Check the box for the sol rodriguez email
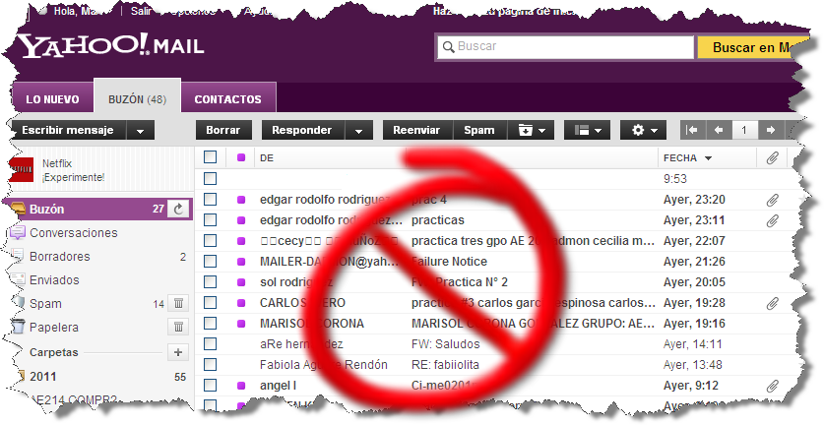Image resolution: width=824 pixels, height=425 pixels. coord(211,281)
